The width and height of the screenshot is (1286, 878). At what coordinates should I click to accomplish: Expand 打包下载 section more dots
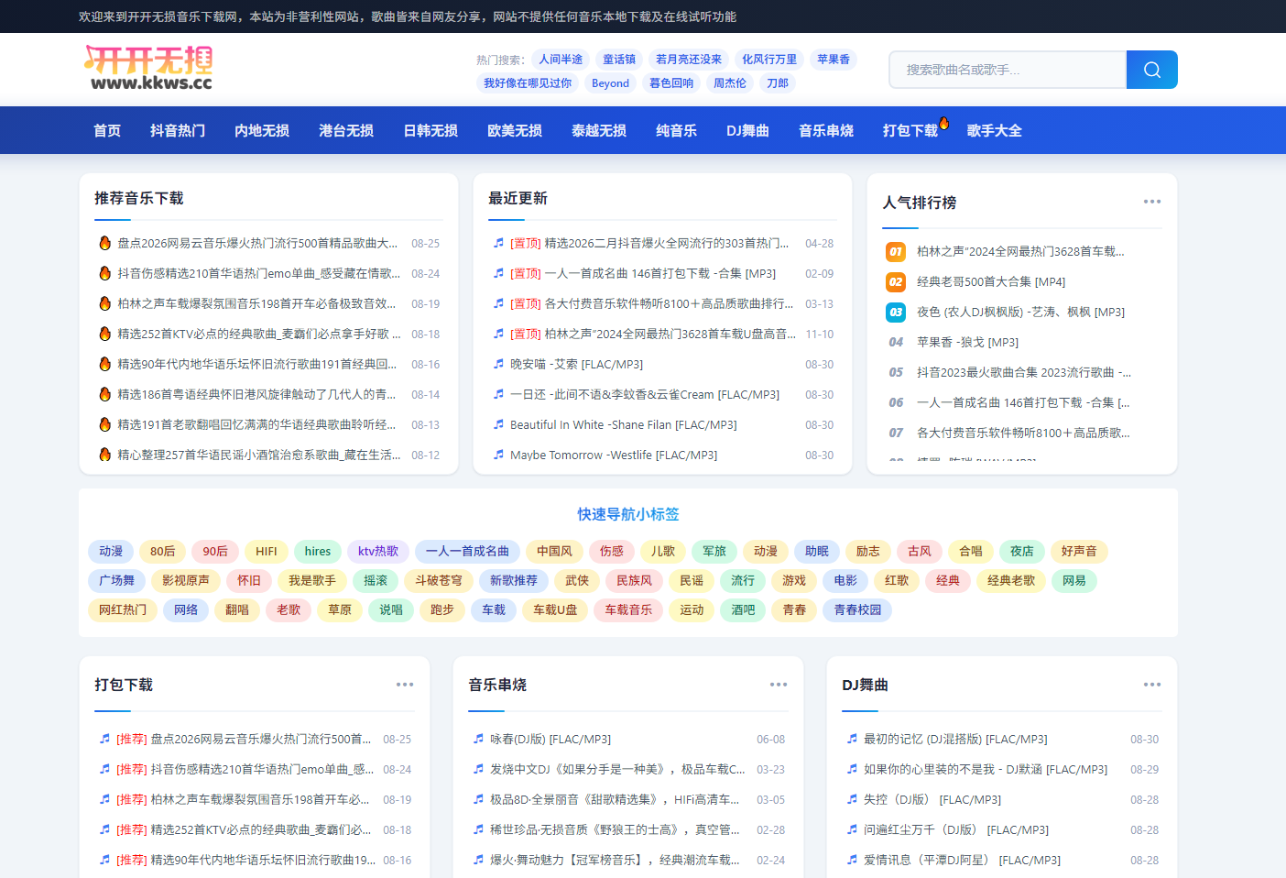click(x=404, y=685)
